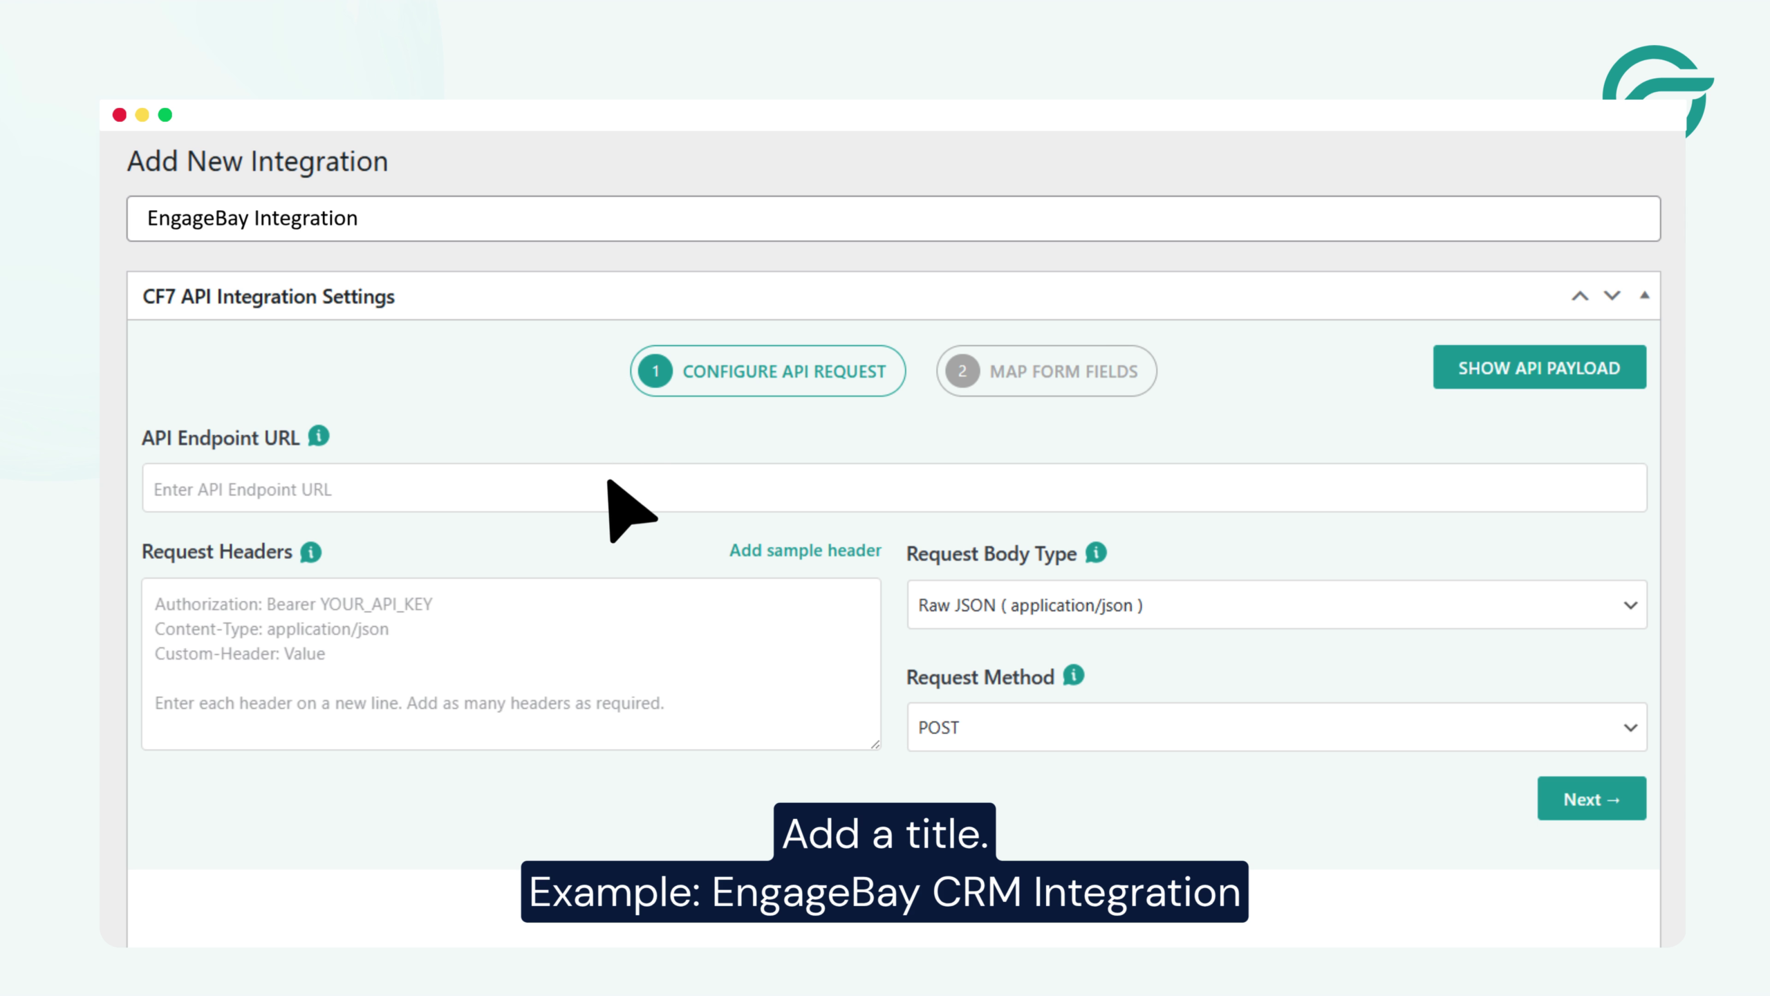Click the red window close dot
Screen dimensions: 1770x996
pyautogui.click(x=120, y=115)
